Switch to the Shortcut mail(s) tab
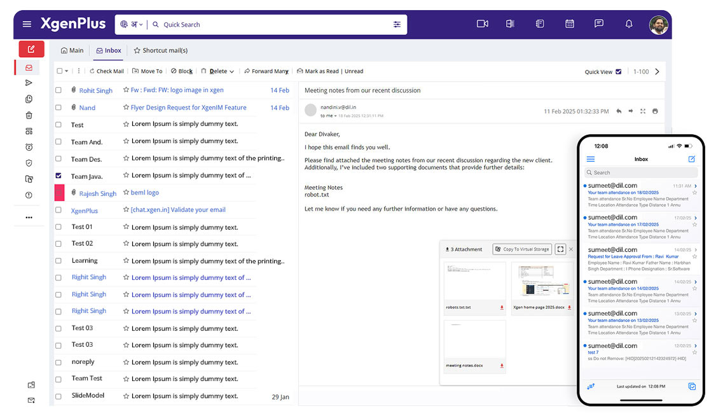 pyautogui.click(x=161, y=50)
